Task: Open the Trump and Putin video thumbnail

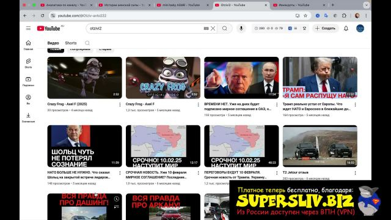Action: (241, 78)
